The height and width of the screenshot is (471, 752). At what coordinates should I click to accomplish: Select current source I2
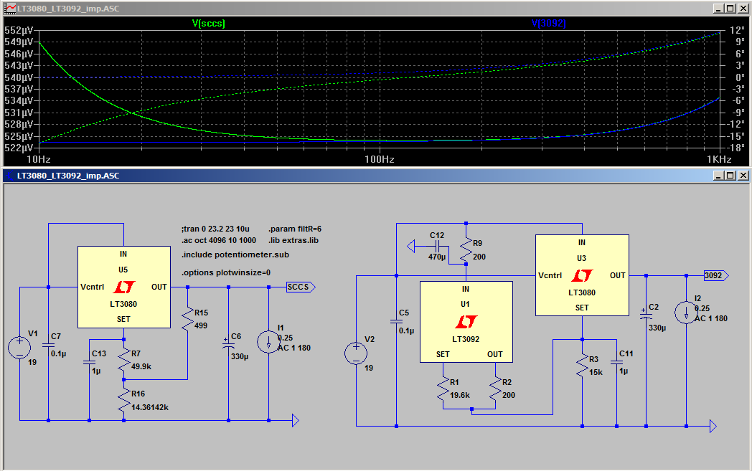[x=686, y=313]
